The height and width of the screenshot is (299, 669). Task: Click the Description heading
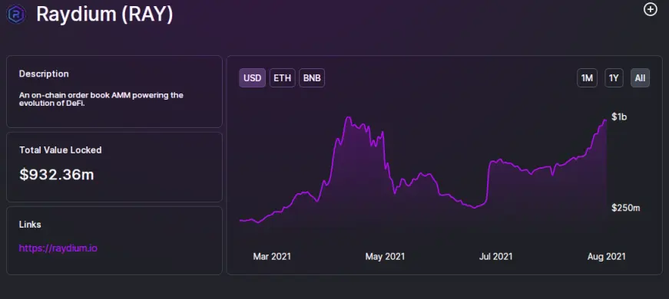point(44,74)
